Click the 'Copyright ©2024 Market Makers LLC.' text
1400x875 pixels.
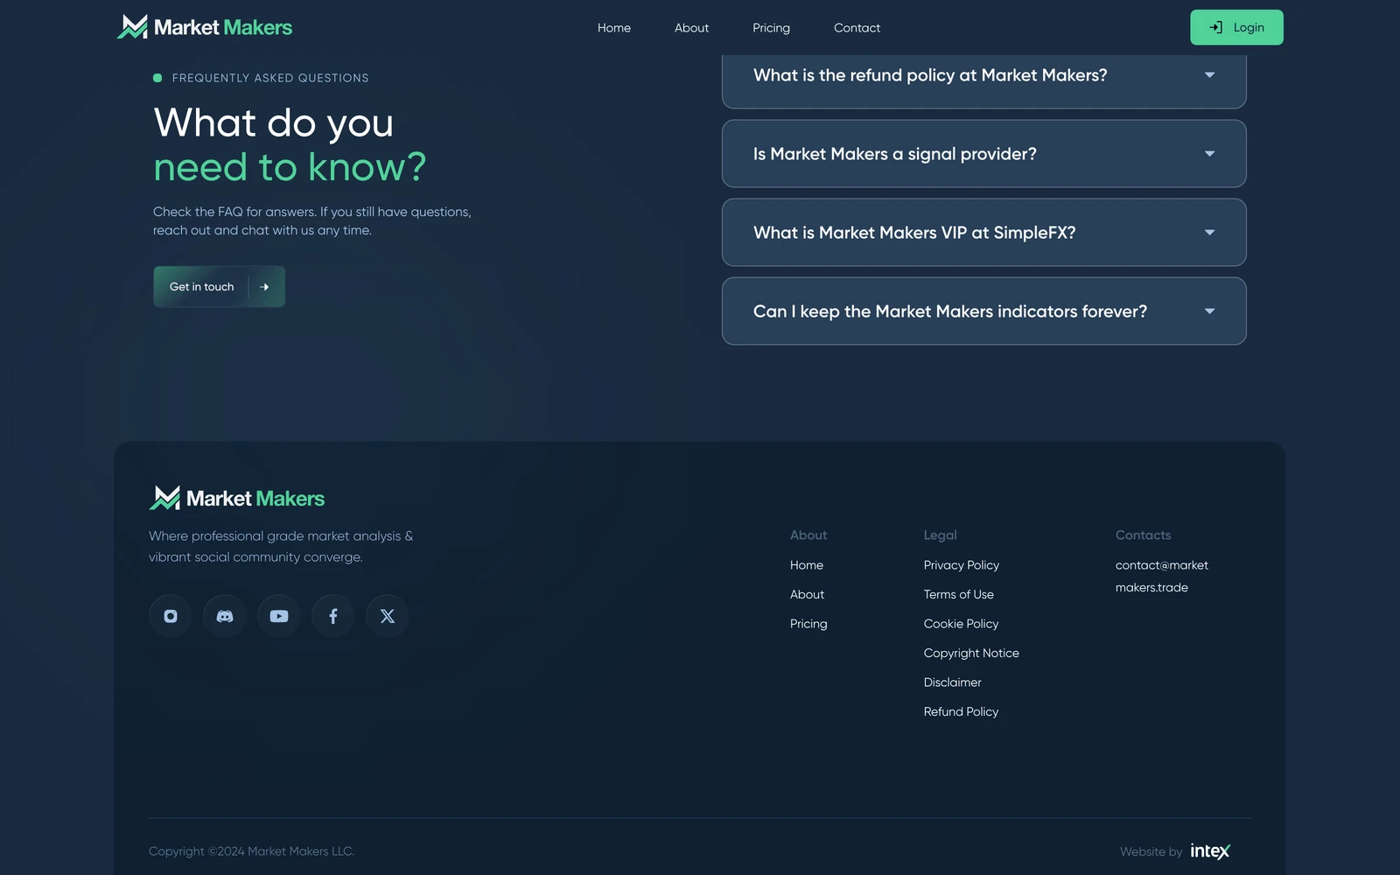click(251, 851)
